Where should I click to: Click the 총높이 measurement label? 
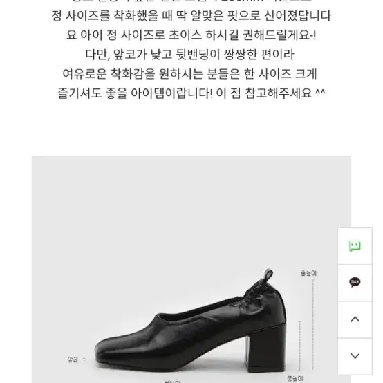pyautogui.click(x=308, y=273)
